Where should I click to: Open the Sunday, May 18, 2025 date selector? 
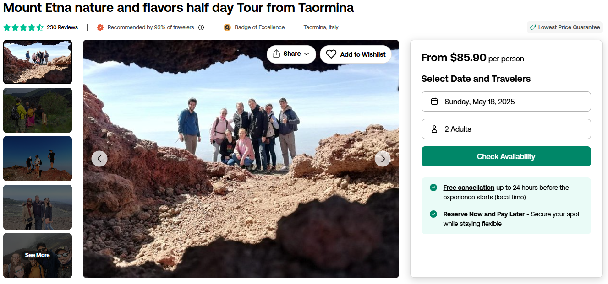[506, 102]
